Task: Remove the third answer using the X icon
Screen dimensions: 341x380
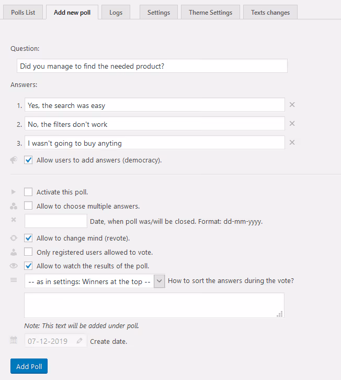Action: 292,143
